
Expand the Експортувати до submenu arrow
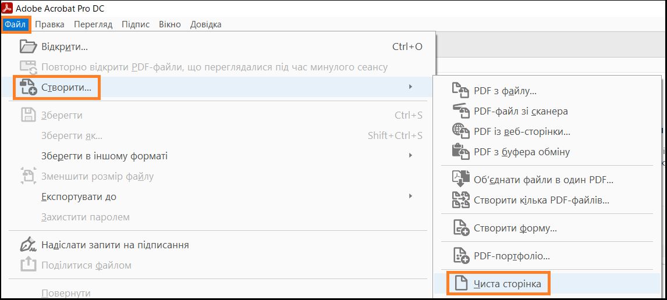pyautogui.click(x=410, y=197)
